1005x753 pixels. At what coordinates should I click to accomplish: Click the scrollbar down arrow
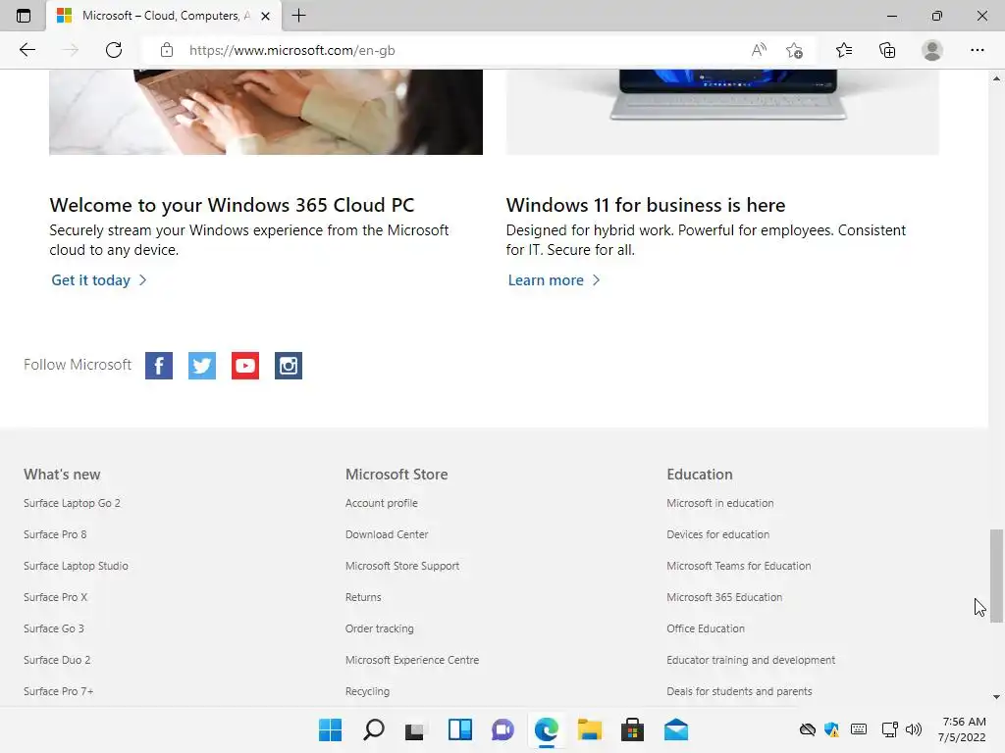pyautogui.click(x=996, y=697)
